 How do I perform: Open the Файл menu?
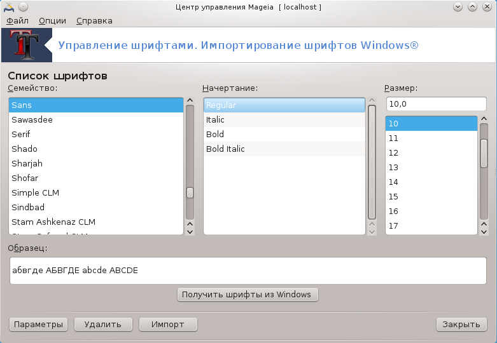point(17,21)
